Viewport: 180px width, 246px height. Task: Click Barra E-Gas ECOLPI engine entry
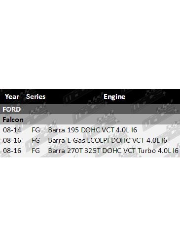point(108,140)
